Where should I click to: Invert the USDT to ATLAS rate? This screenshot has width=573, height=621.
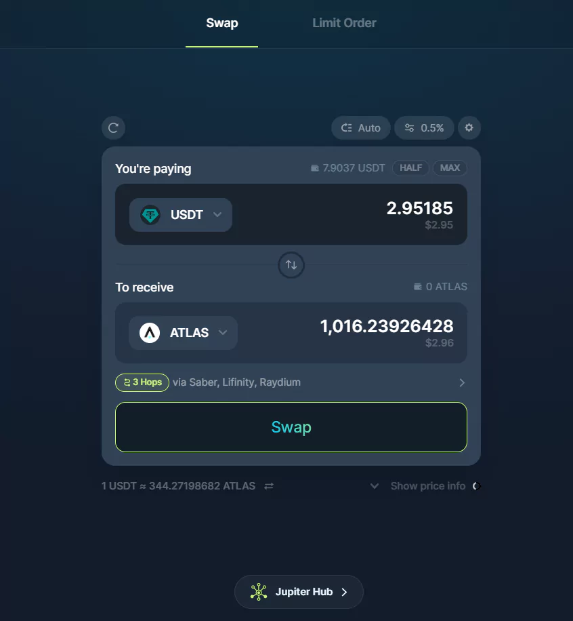click(269, 486)
